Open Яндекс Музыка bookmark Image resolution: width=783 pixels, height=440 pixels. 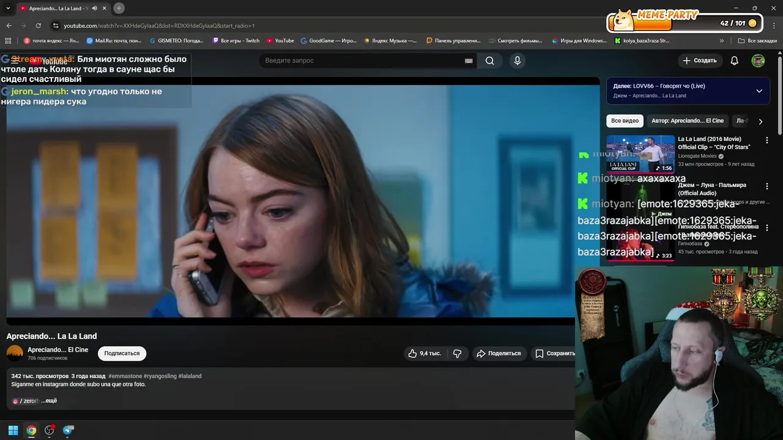click(390, 41)
